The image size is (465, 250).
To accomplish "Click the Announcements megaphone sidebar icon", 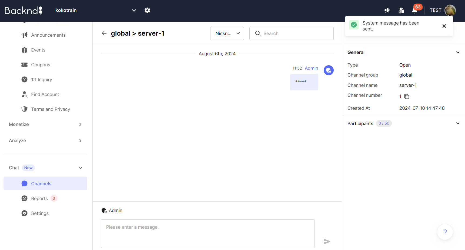I will pos(24,35).
